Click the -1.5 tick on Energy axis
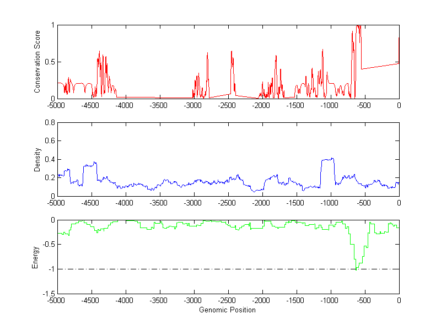Viewport: 441px width, 330px height. 47,294
